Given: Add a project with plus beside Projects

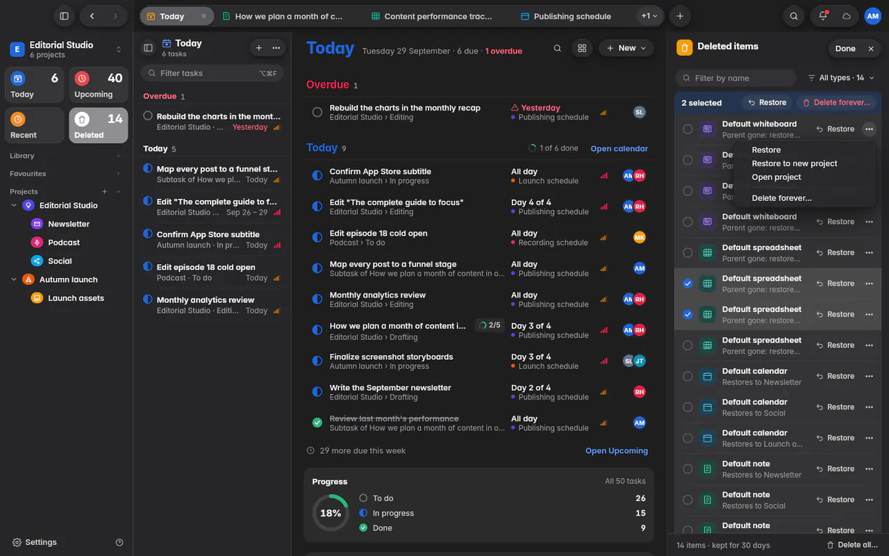Looking at the screenshot, I should [105, 191].
